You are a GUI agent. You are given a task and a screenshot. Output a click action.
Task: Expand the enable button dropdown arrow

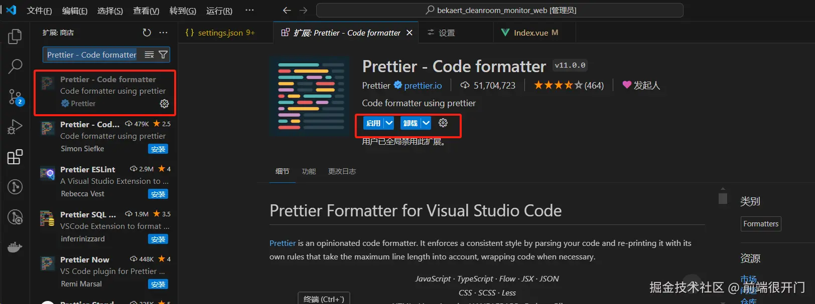coord(389,123)
